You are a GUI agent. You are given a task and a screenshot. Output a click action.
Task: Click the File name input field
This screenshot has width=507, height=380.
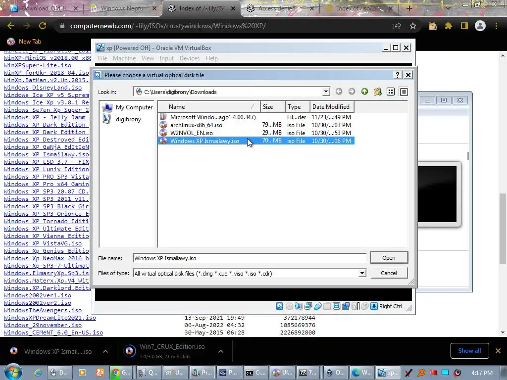point(250,258)
